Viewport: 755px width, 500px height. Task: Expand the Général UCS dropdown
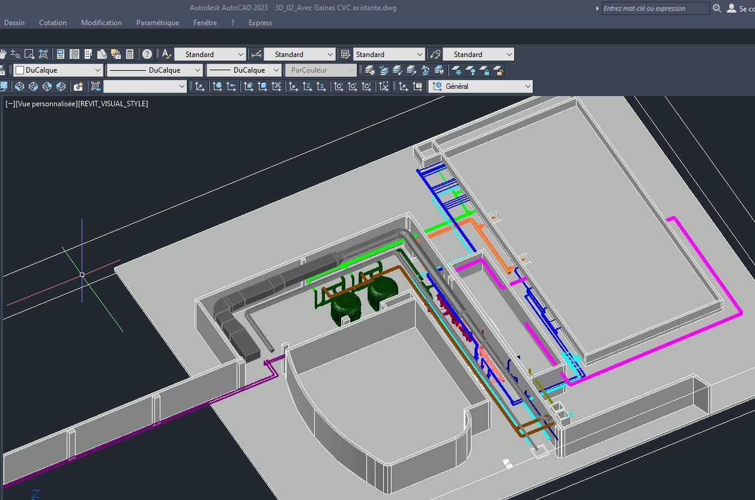coord(528,86)
